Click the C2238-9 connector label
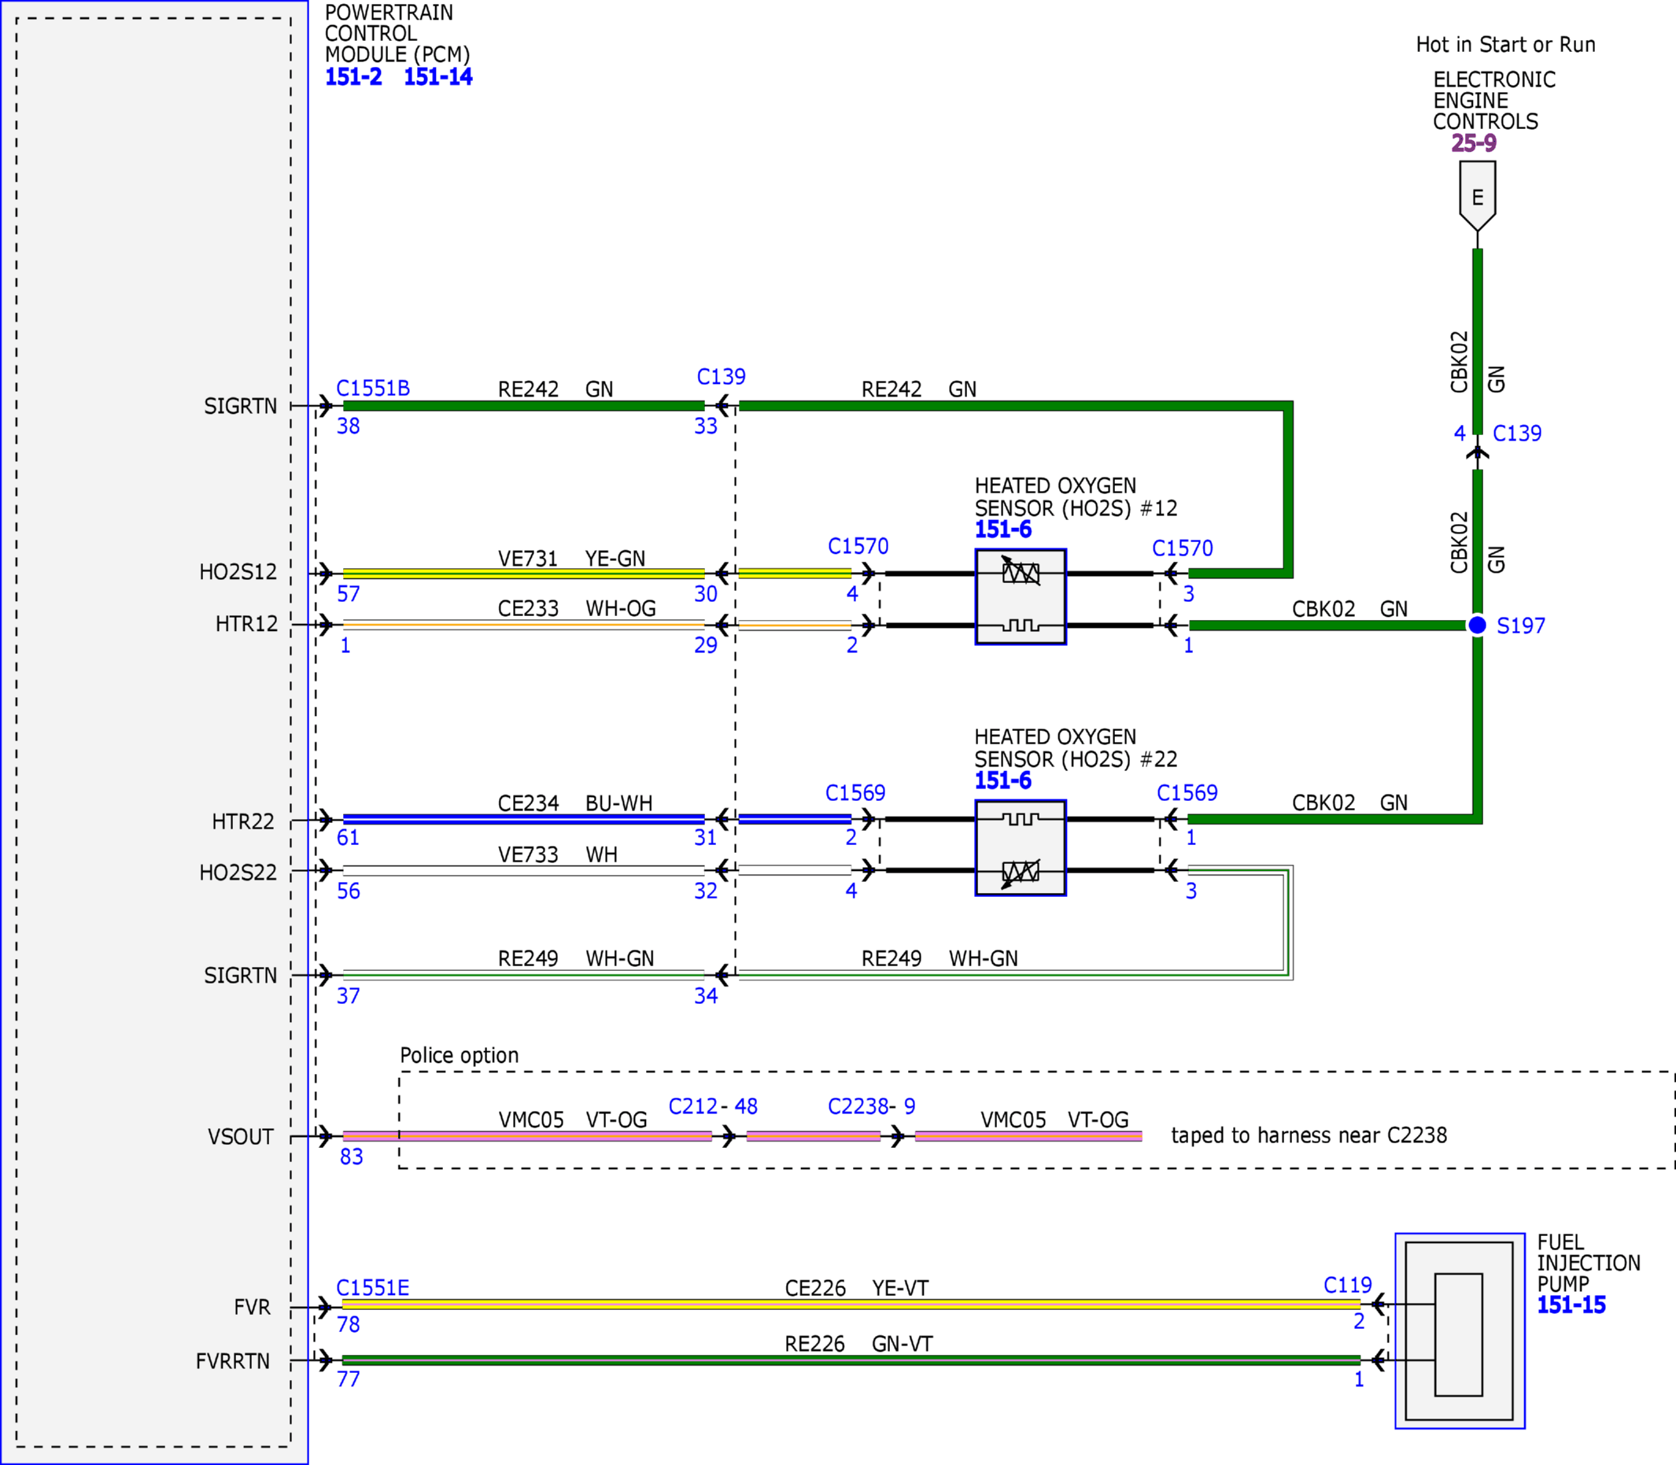 pyautogui.click(x=872, y=1106)
